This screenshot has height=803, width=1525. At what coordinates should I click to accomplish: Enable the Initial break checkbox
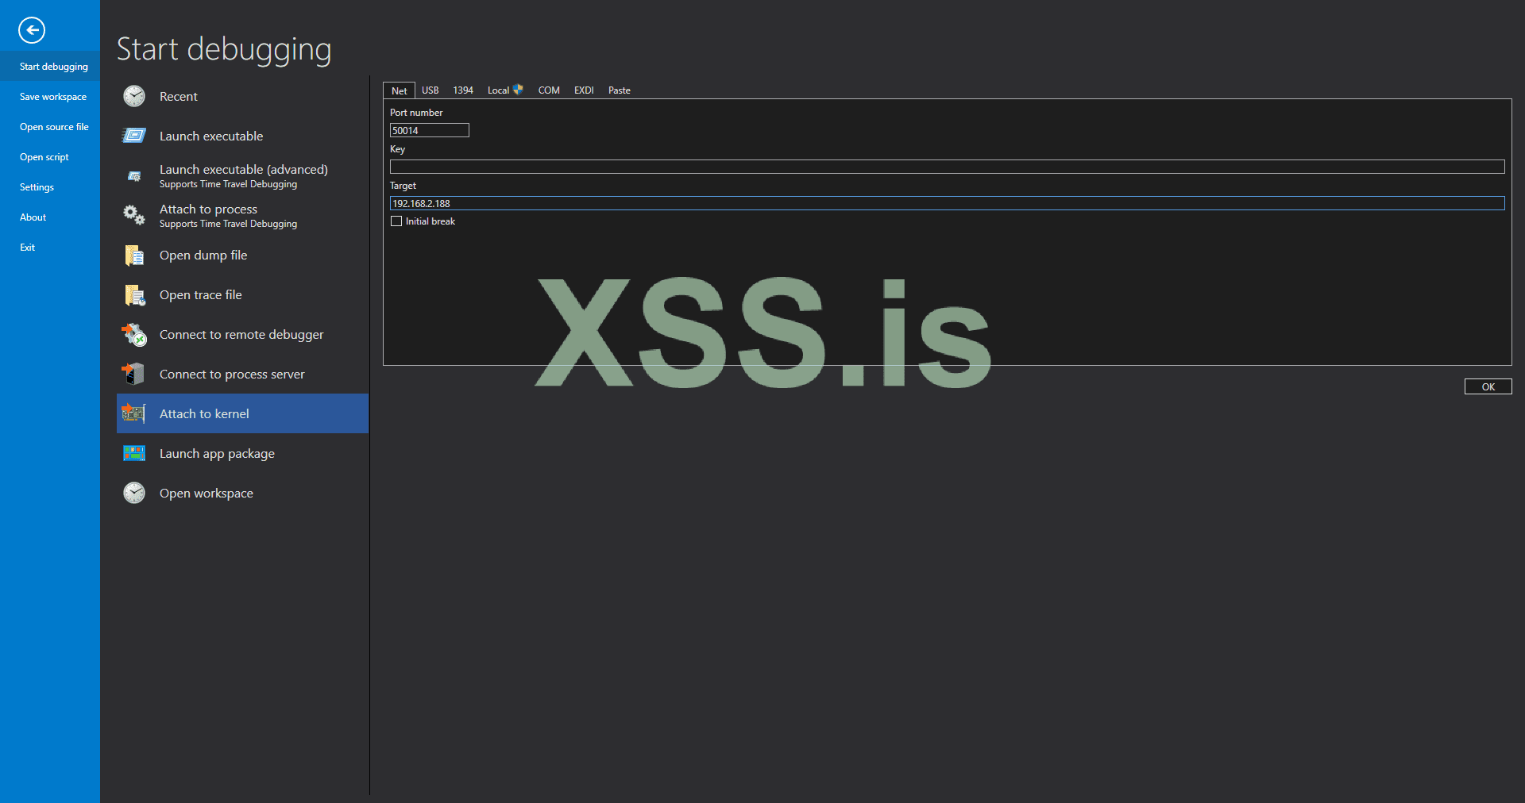396,221
